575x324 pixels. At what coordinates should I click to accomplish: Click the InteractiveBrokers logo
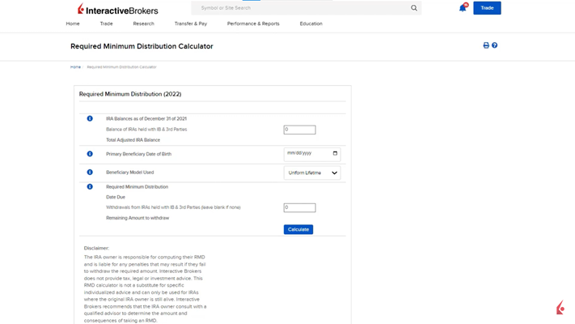(118, 9)
